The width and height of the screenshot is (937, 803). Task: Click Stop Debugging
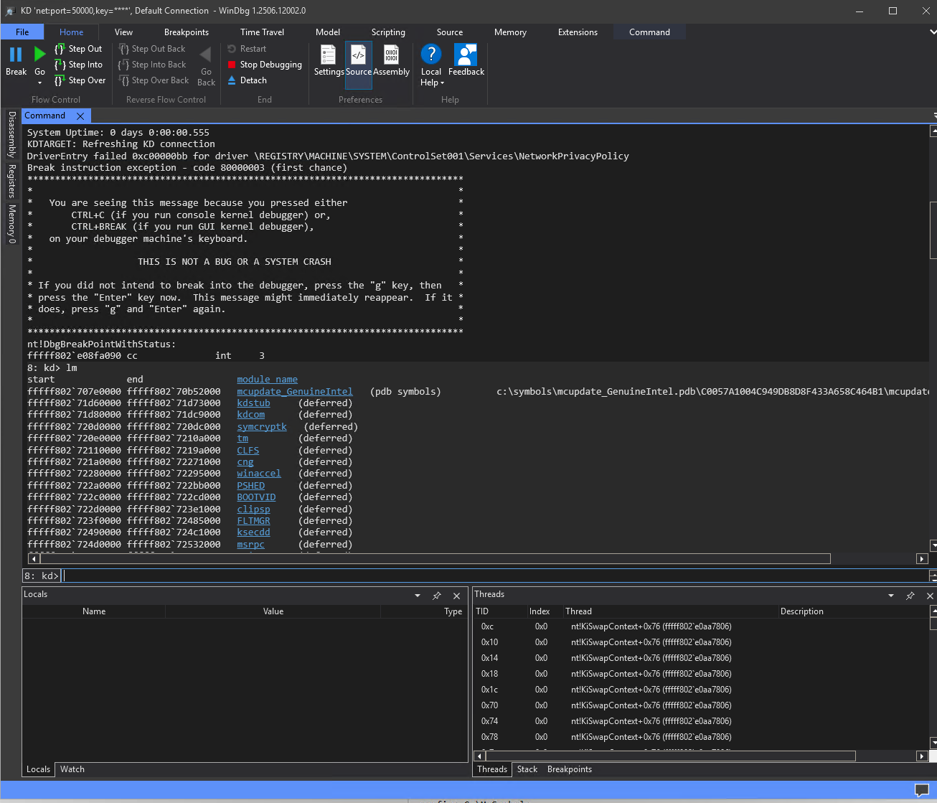[x=264, y=64]
